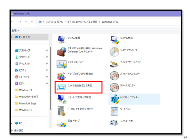190x140 pixels.
Task: Open Windows Defender ファイアウォール brick wall icon
Action: click(x=62, y=52)
